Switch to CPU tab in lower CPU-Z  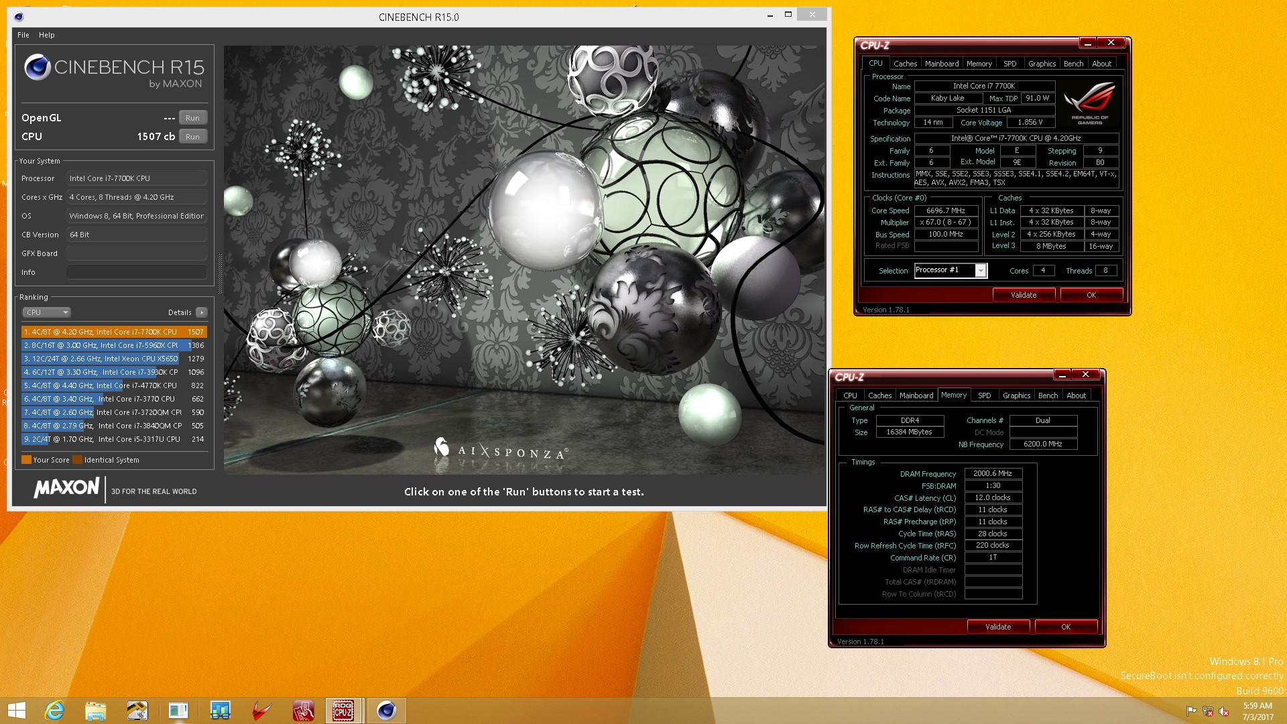tap(850, 396)
